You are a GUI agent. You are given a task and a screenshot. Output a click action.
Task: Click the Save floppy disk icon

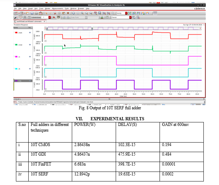click(32, 13)
